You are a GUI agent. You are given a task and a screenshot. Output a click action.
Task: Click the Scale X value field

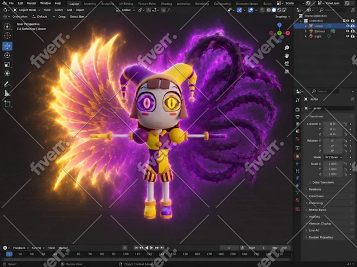point(333,163)
